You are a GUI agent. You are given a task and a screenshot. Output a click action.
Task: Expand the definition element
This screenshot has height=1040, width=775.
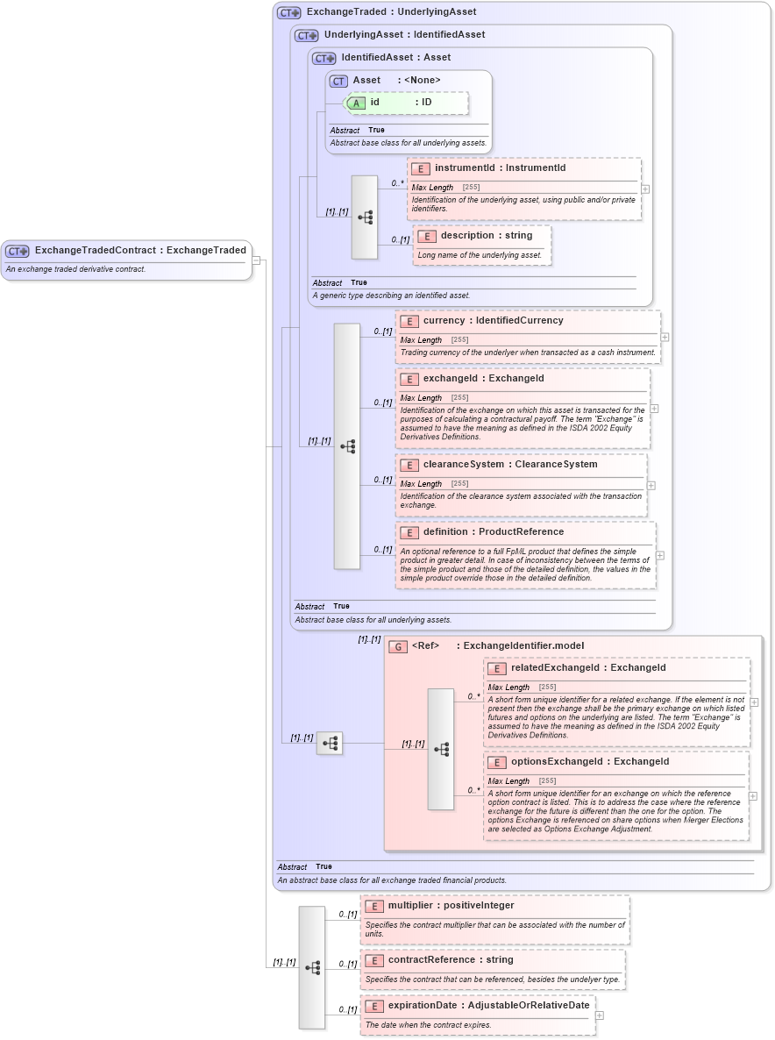point(659,555)
